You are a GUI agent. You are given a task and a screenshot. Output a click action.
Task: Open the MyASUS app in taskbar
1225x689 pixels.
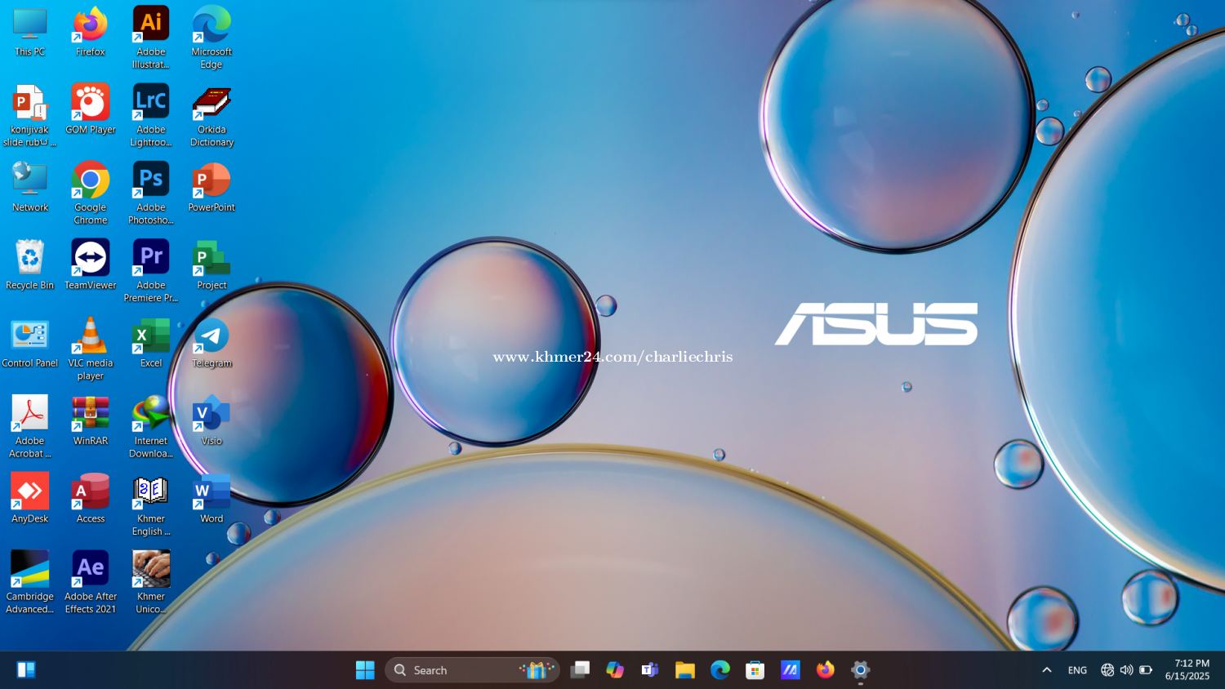791,670
